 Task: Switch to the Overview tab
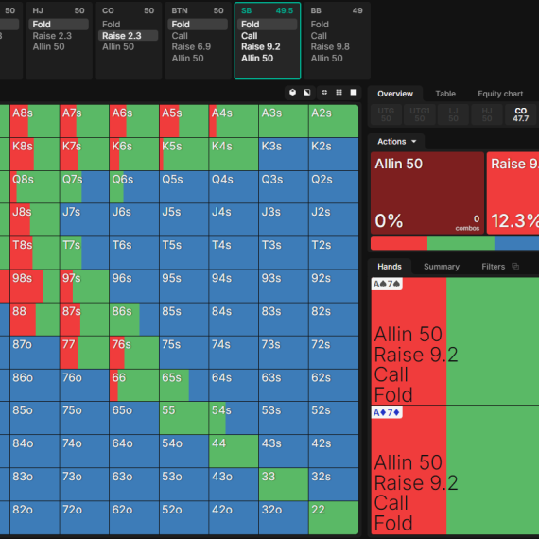click(x=395, y=94)
